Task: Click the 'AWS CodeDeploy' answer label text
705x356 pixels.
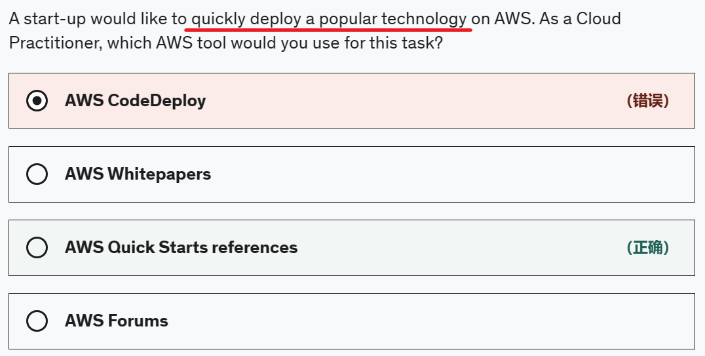Action: click(x=135, y=100)
